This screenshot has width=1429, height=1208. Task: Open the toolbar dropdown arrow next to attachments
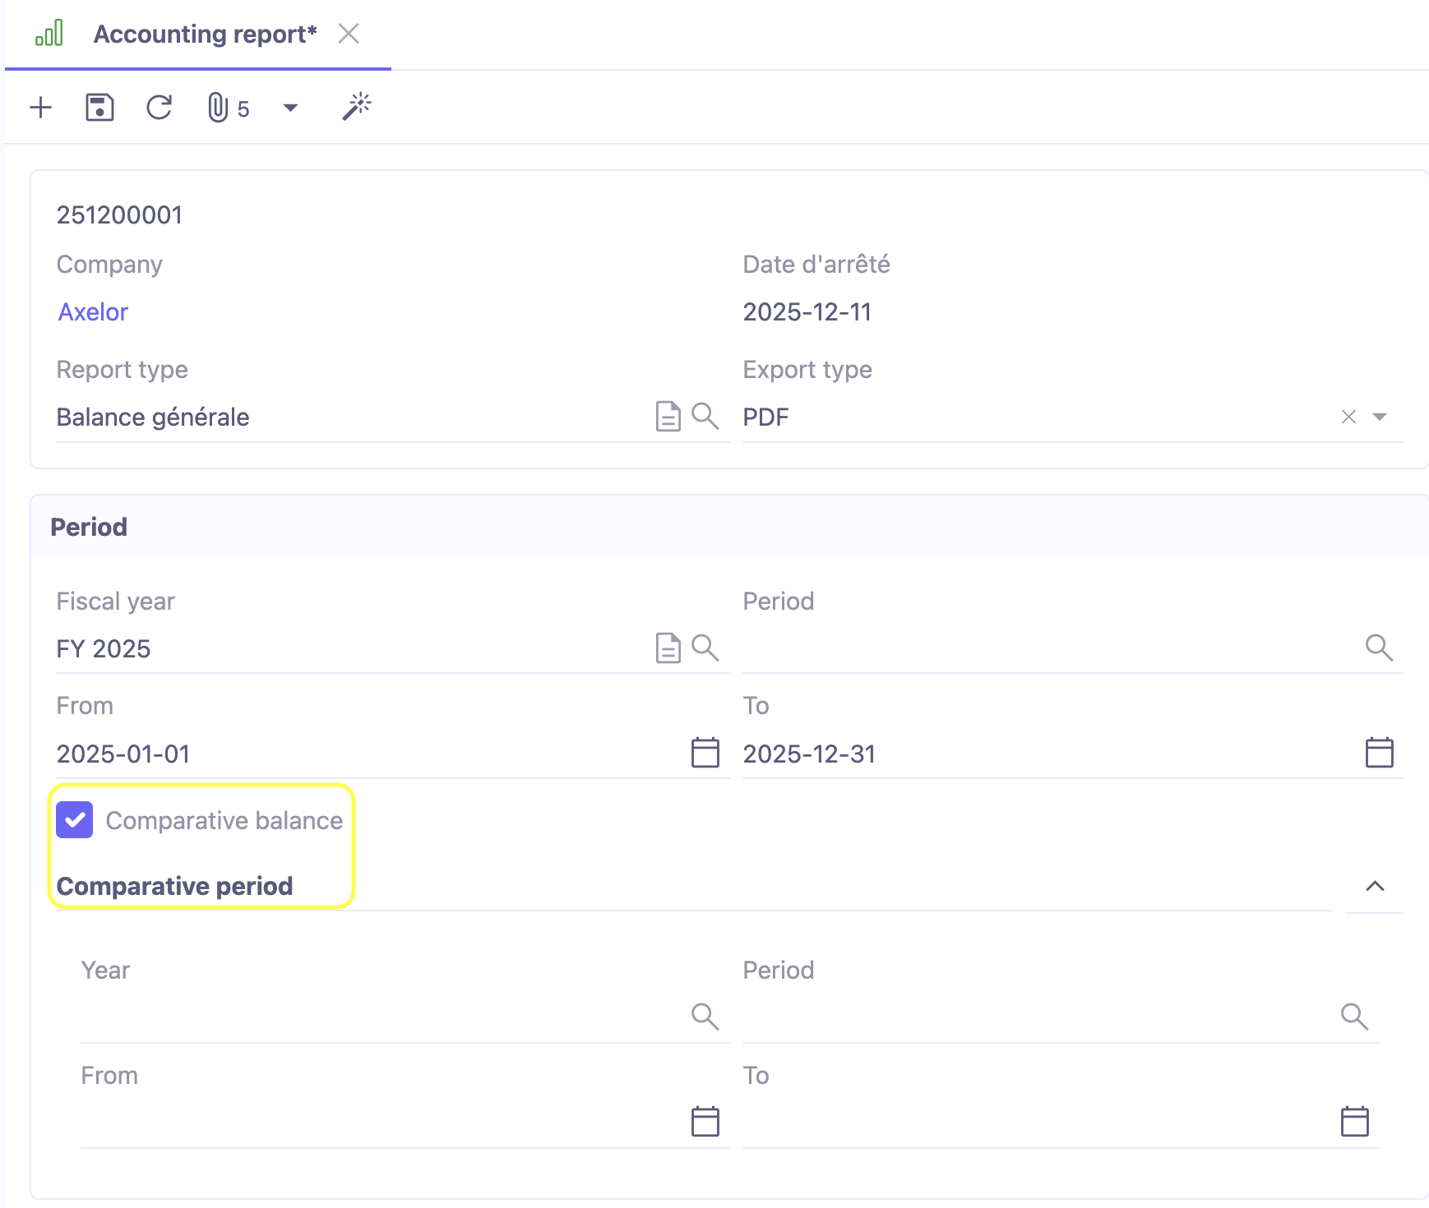click(x=290, y=108)
